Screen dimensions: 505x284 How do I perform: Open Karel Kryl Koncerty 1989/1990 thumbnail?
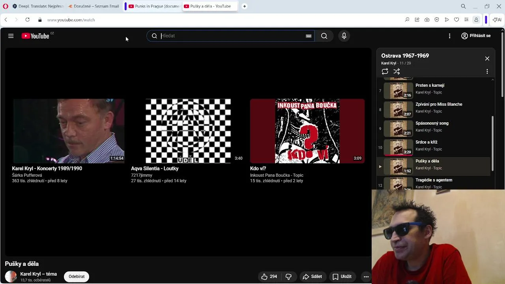tap(69, 131)
